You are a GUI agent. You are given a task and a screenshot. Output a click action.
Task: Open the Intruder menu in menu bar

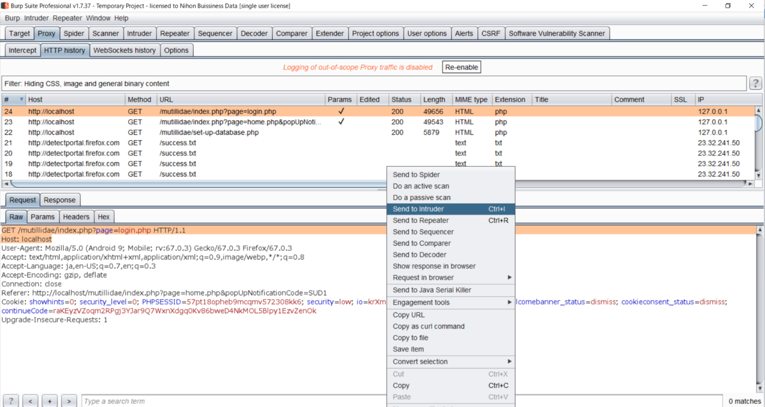(36, 18)
